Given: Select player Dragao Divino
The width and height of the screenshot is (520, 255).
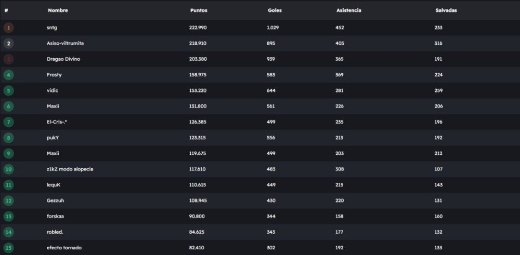Looking at the screenshot, I should [x=63, y=59].
